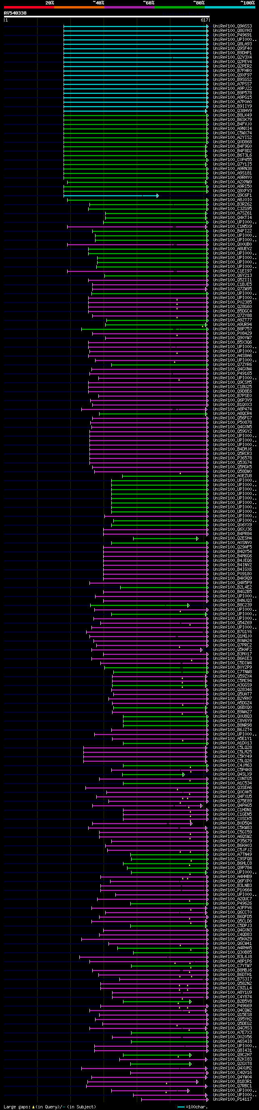Select the UniRef100_A8J0I0 hit label
This screenshot has height=1110, width=259.
pos(232,200)
